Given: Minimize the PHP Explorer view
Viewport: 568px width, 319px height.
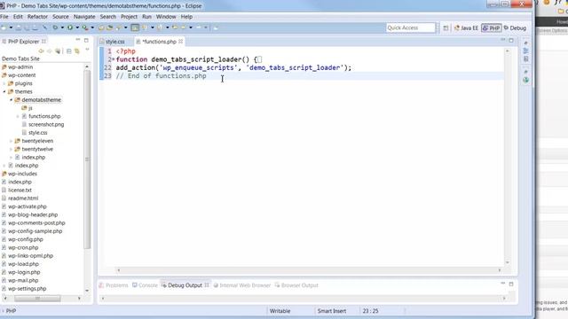Looking at the screenshot, I should click(78, 40).
